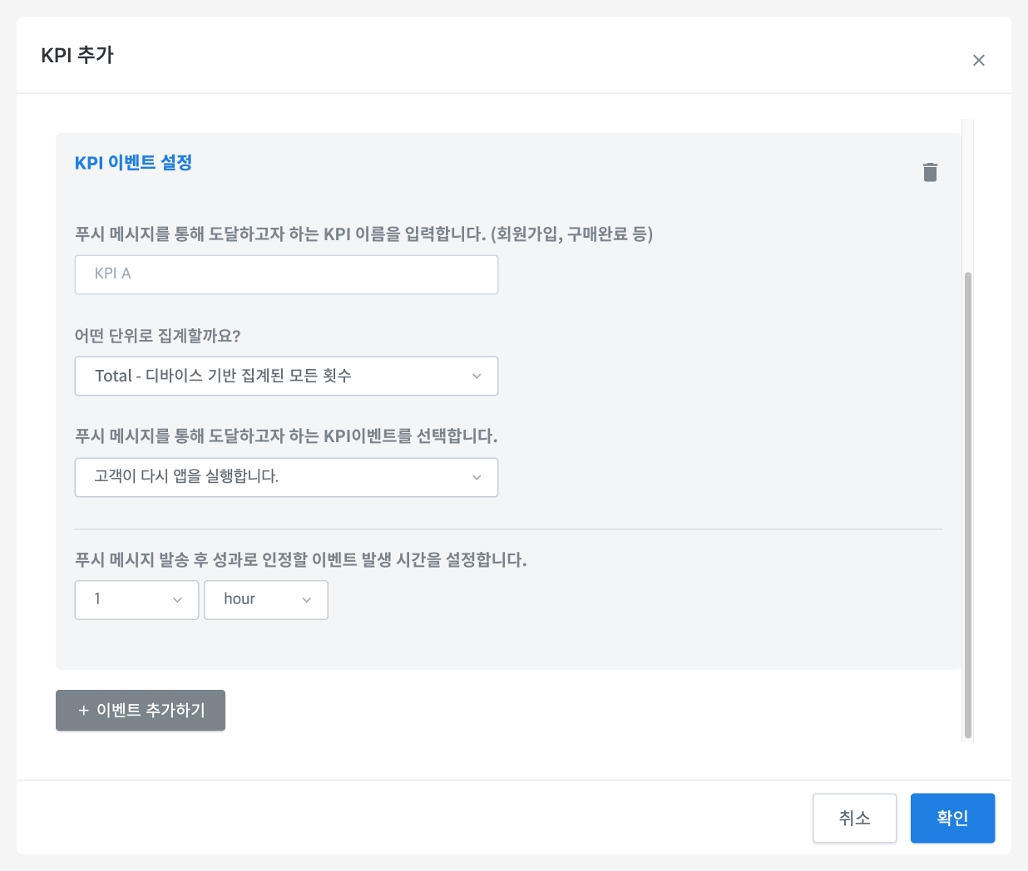
Task: Click the vertical scrollbar thumb
Action: [x=967, y=499]
